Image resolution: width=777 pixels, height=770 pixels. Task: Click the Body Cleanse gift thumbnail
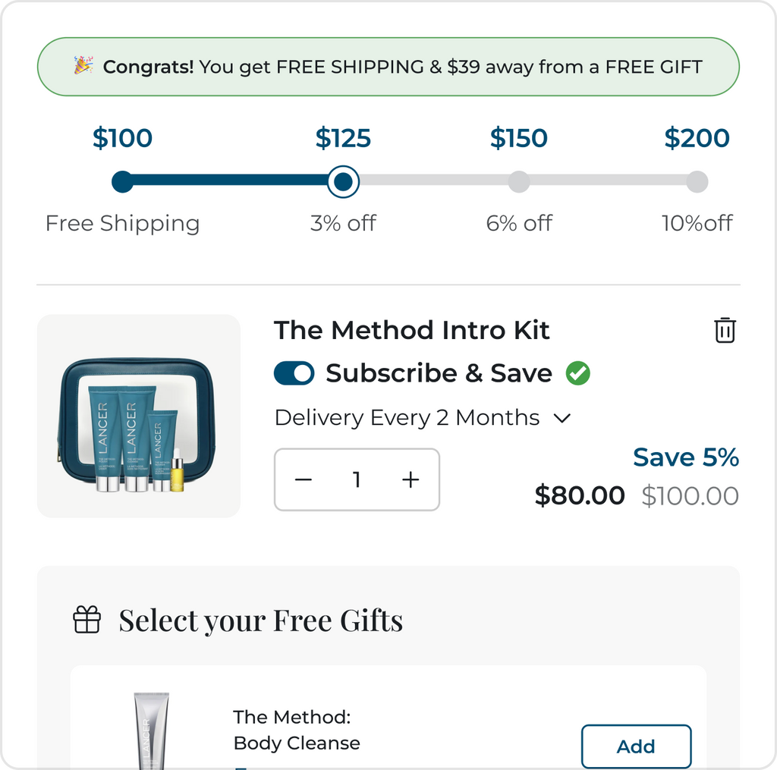(152, 730)
